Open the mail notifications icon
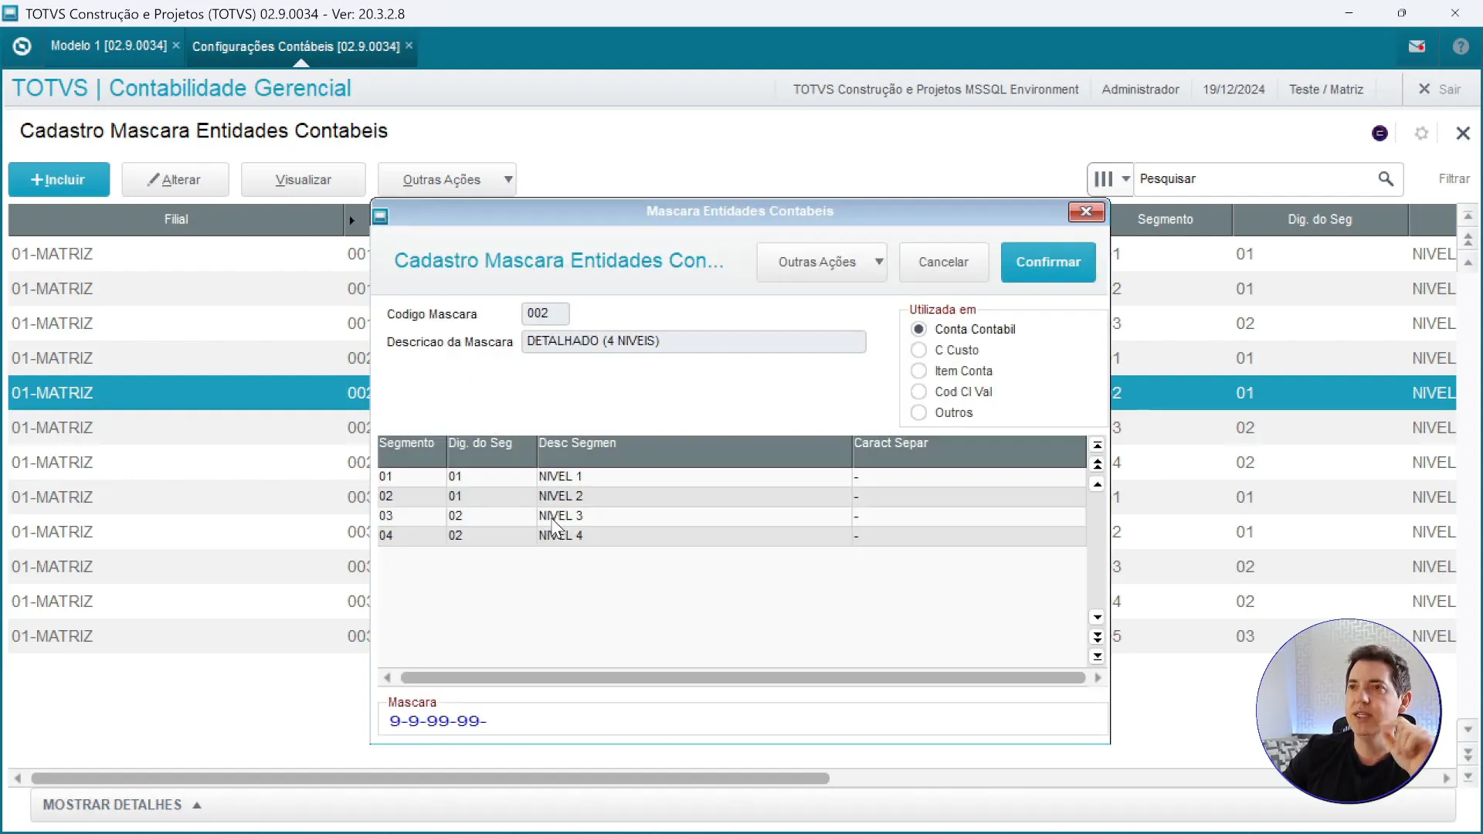The width and height of the screenshot is (1483, 834). 1417,46
